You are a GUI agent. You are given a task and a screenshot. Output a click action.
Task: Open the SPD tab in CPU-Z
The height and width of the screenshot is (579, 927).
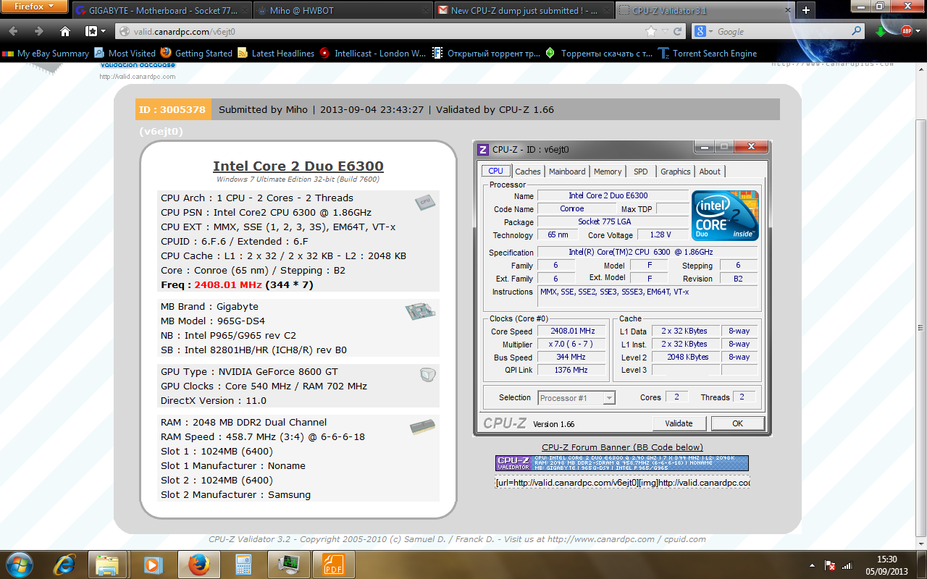point(641,172)
